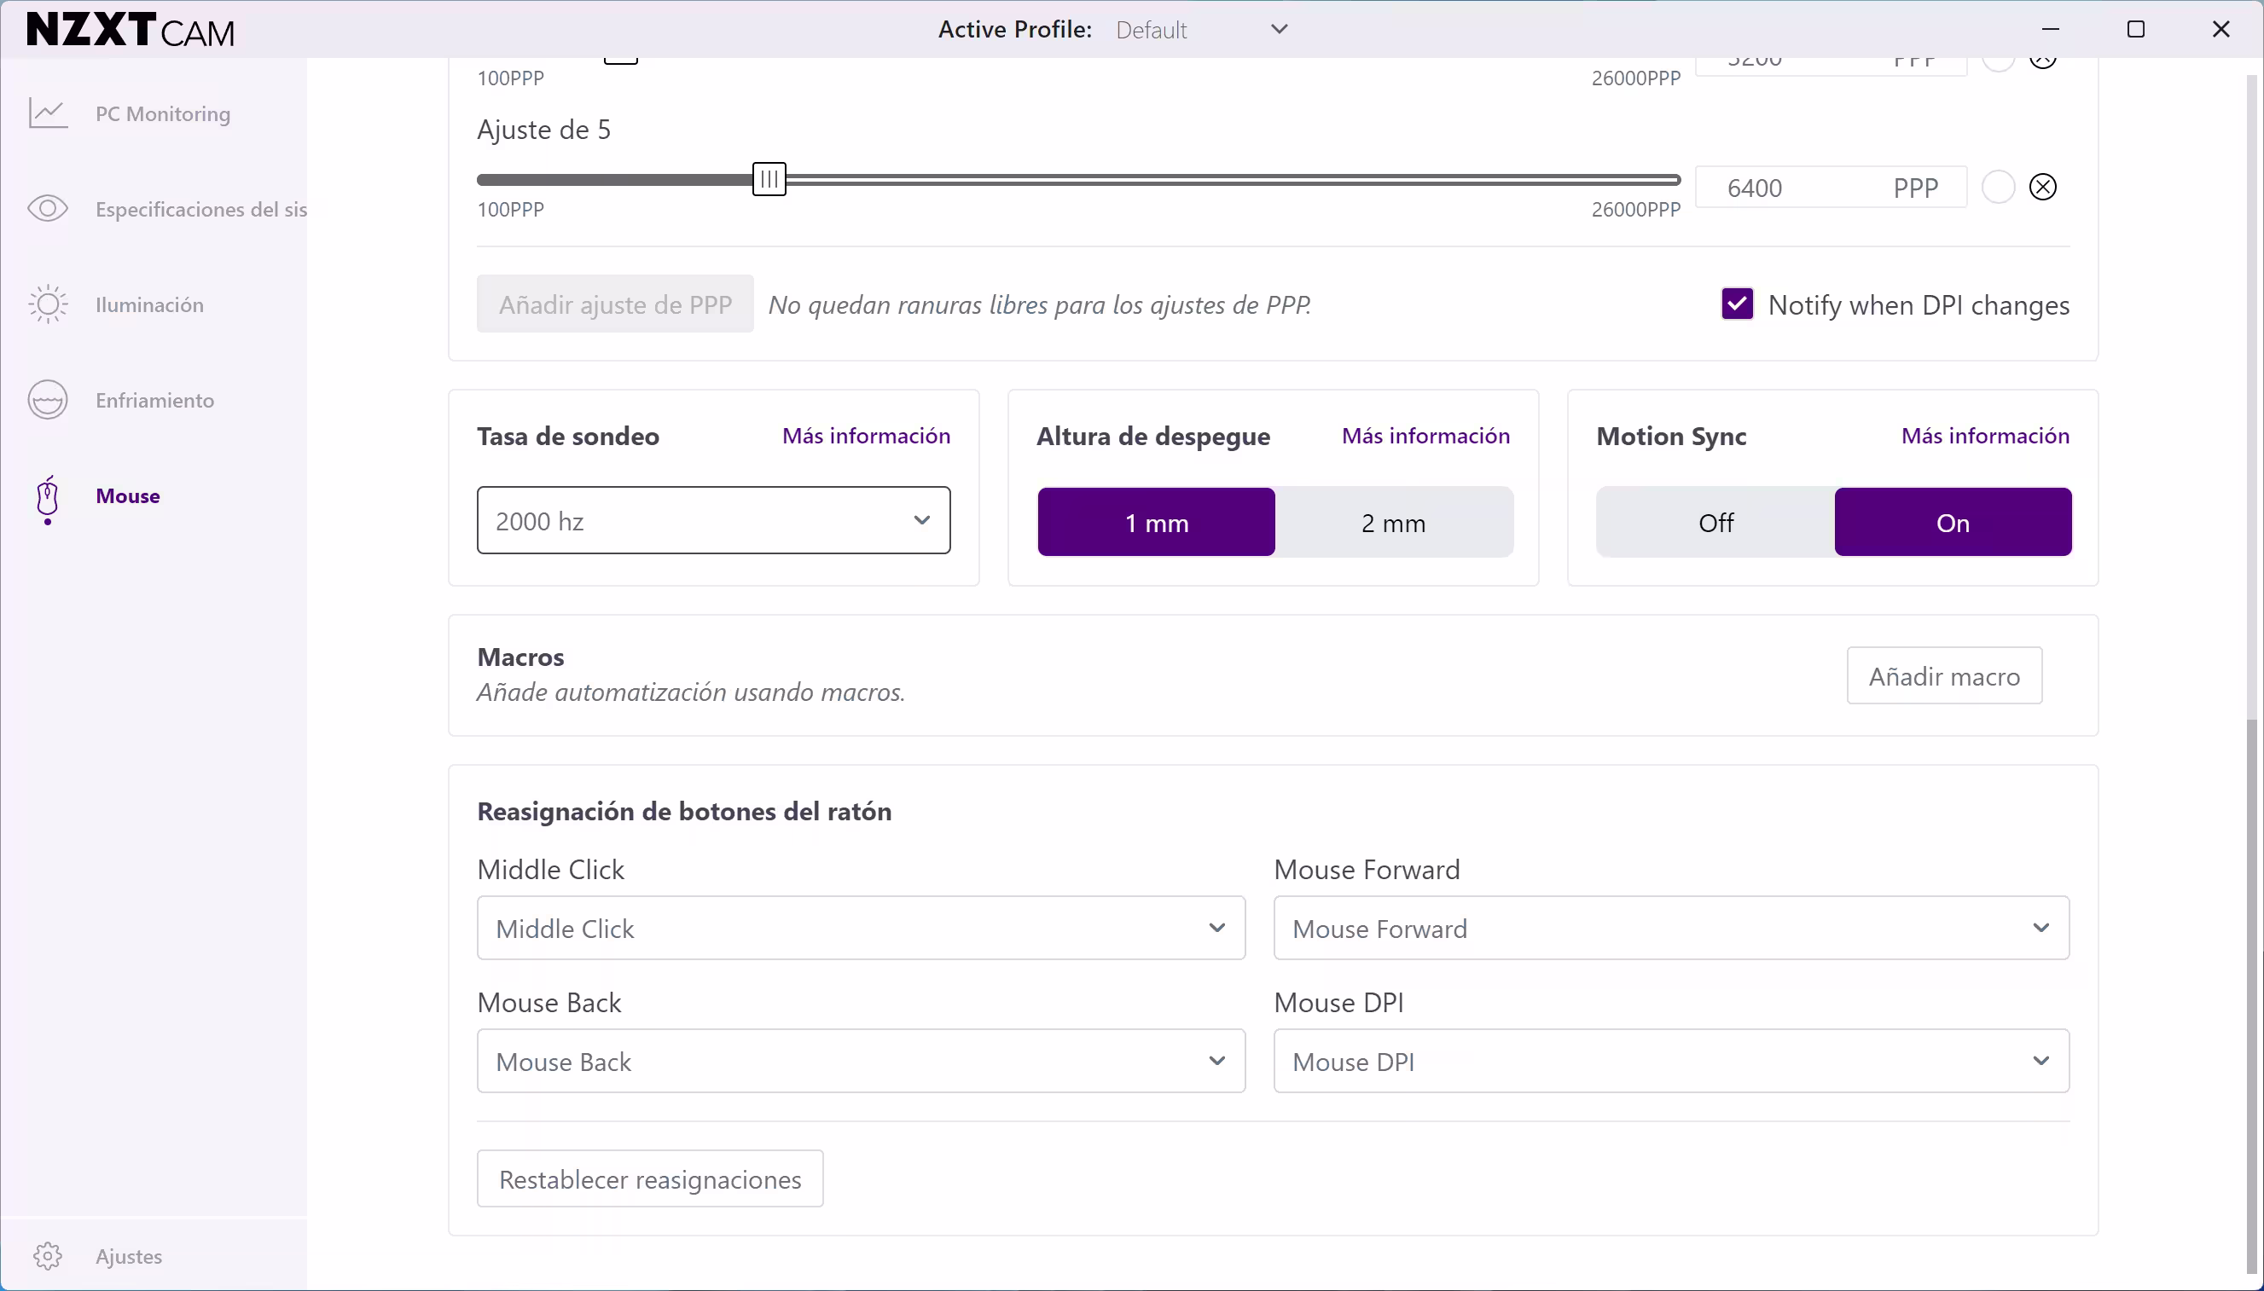The width and height of the screenshot is (2264, 1291).
Task: Turn Motion Sync Off
Action: 1715,522
